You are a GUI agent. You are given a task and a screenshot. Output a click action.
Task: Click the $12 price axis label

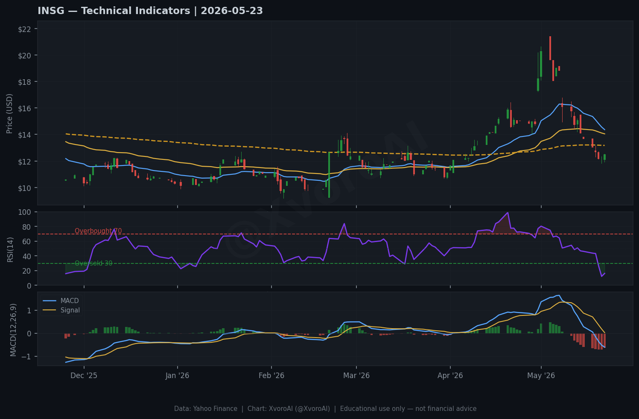pyautogui.click(x=25, y=162)
